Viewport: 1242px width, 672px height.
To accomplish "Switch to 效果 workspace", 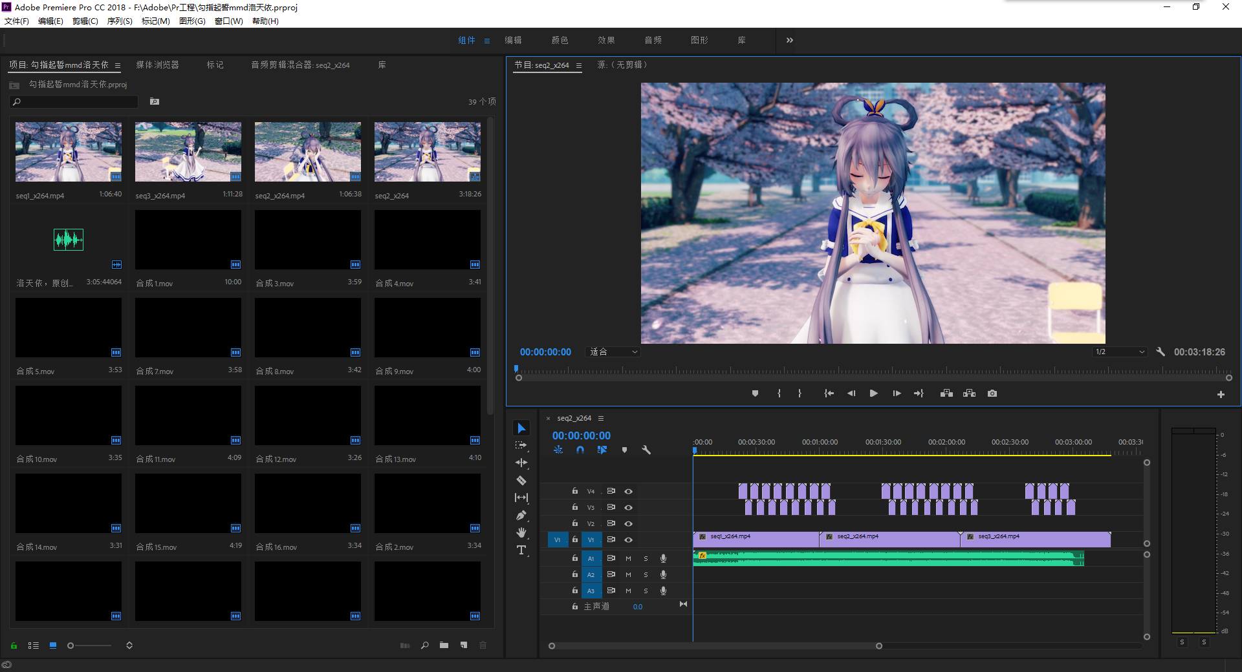I will [x=606, y=40].
